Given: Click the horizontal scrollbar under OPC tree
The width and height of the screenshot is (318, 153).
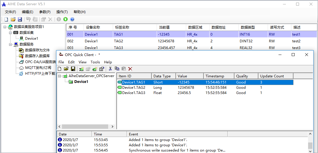Looking at the screenshot, I should [85, 127].
